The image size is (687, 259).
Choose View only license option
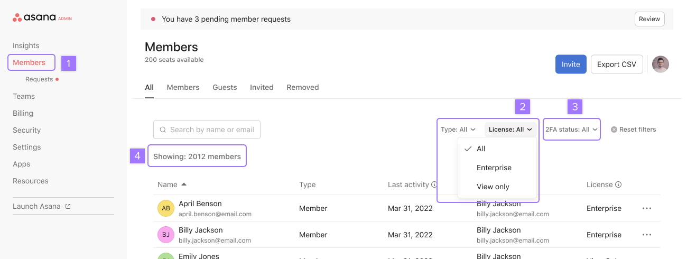[x=493, y=187]
